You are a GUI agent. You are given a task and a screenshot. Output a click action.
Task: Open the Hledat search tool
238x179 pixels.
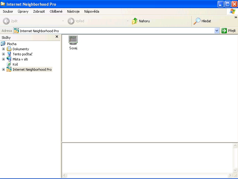(202, 21)
